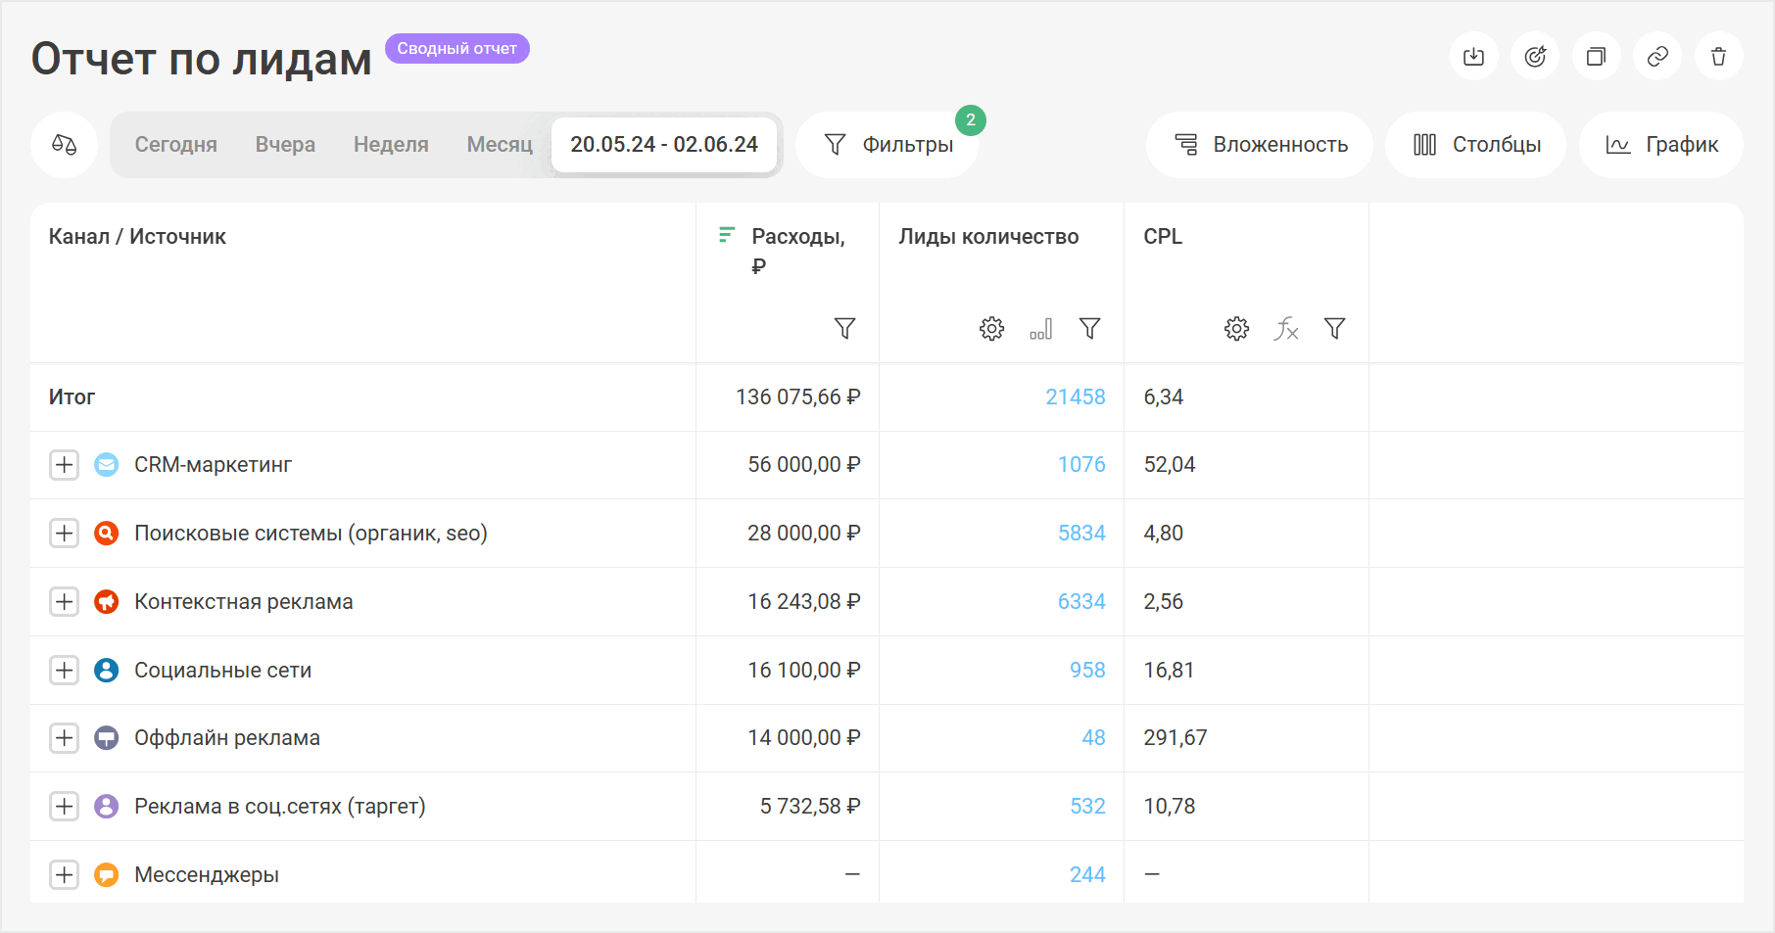Open Оффлайн реклама leads 48
This screenshot has height=933, width=1775.
(1093, 738)
